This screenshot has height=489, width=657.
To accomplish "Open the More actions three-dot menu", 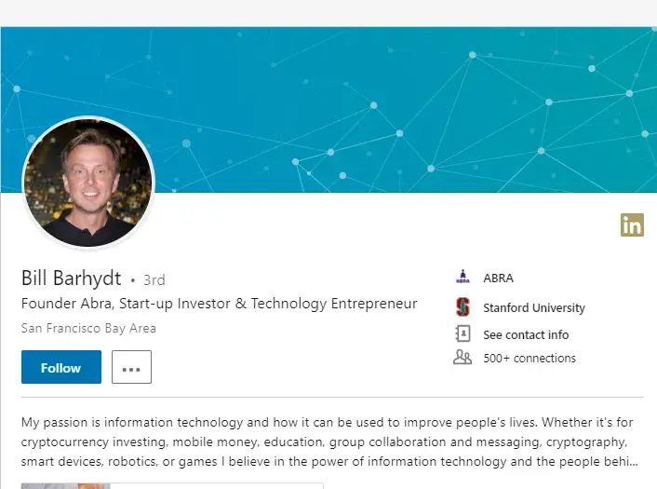I will [x=131, y=367].
